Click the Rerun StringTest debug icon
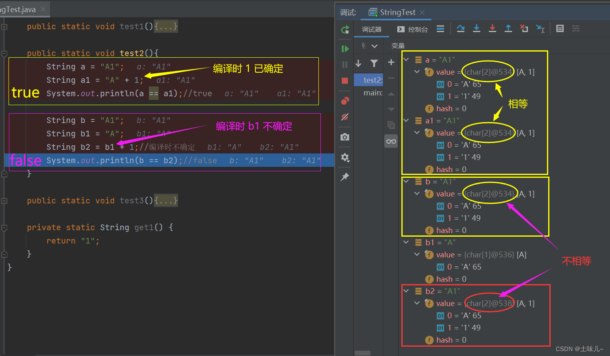610x356 pixels. pyautogui.click(x=345, y=29)
